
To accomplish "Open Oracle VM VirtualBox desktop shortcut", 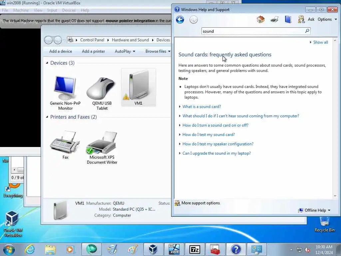I will pos(13,224).
